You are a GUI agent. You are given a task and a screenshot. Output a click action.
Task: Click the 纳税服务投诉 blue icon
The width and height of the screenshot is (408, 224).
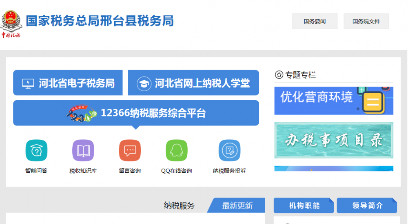[x=229, y=151]
